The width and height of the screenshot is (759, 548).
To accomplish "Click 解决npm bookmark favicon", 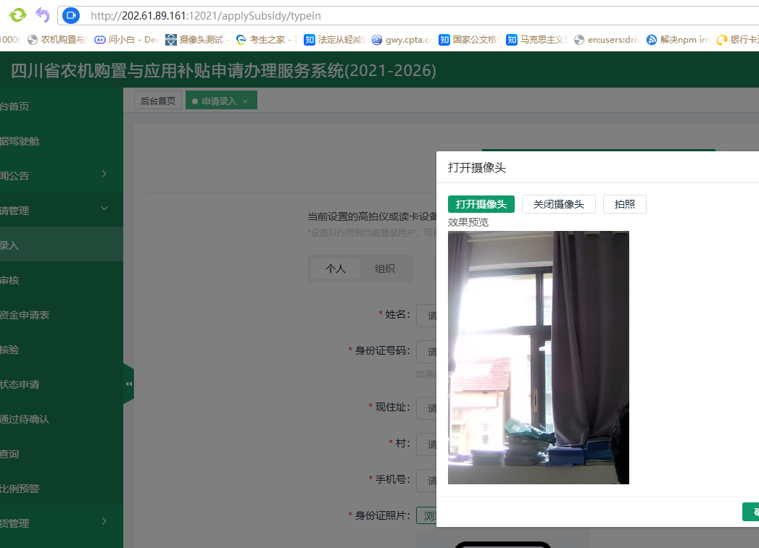I will (x=652, y=40).
